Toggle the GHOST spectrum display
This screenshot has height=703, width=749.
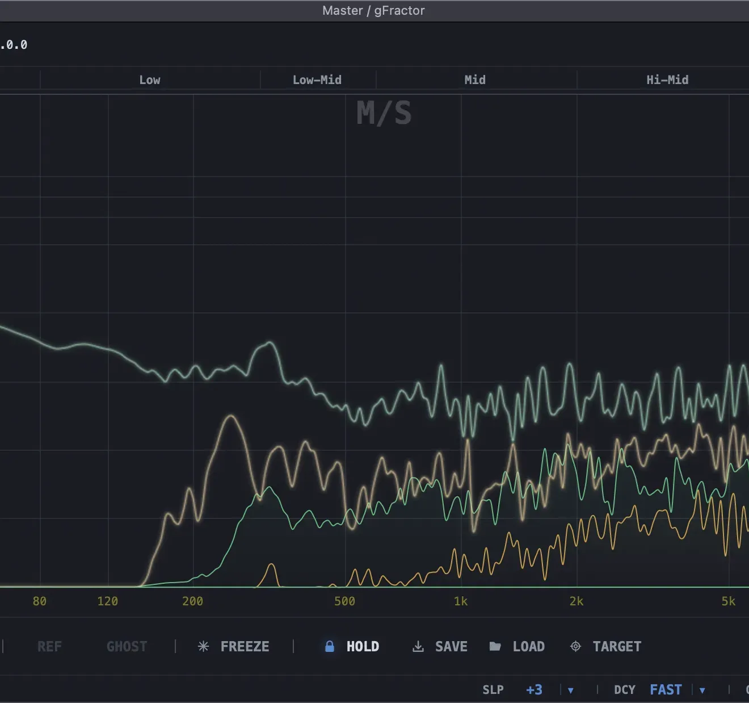coord(127,646)
